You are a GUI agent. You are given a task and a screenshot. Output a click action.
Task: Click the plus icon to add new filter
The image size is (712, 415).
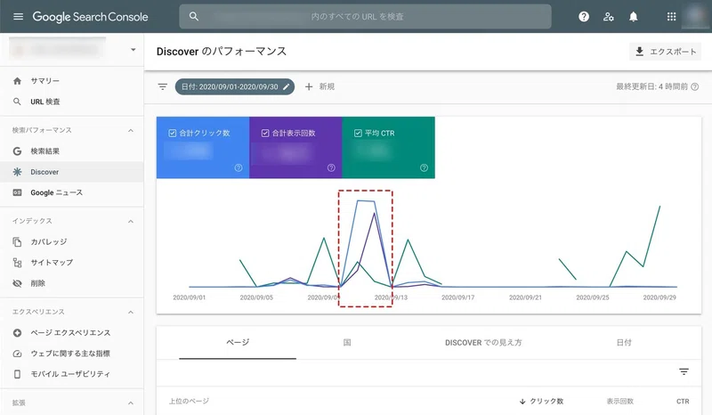(x=309, y=86)
